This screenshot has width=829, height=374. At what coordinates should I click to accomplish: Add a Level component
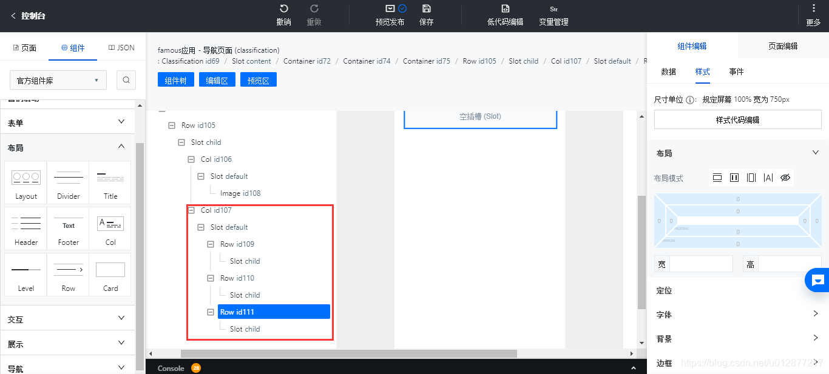(26, 275)
